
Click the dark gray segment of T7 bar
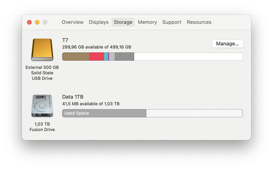pyautogui.click(x=124, y=57)
